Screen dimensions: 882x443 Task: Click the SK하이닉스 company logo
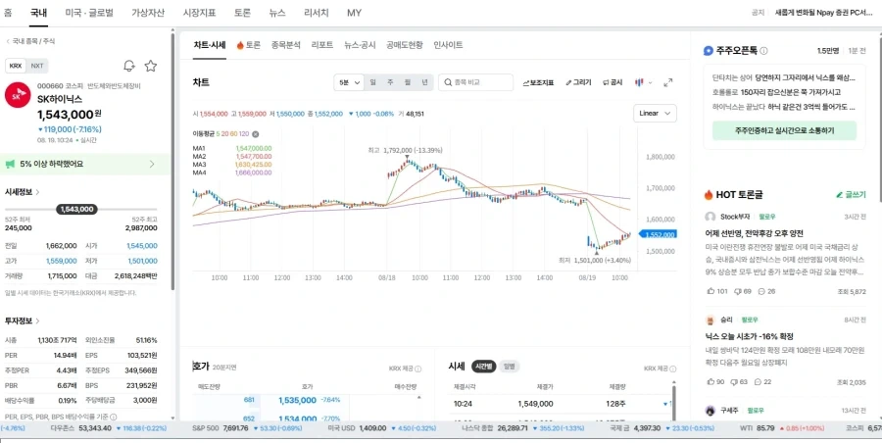click(18, 94)
